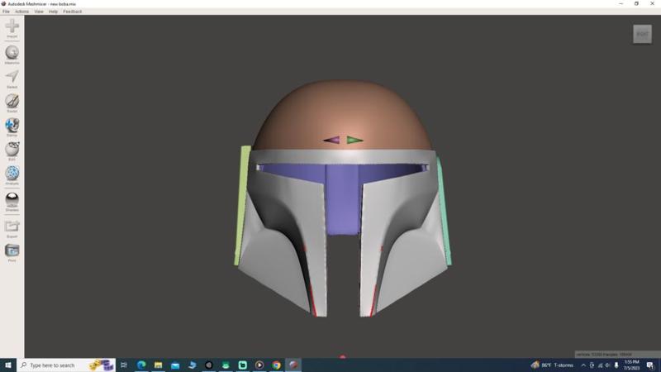Launch Microsoft Edge from taskbar
This screenshot has width=661, height=372.
141,365
